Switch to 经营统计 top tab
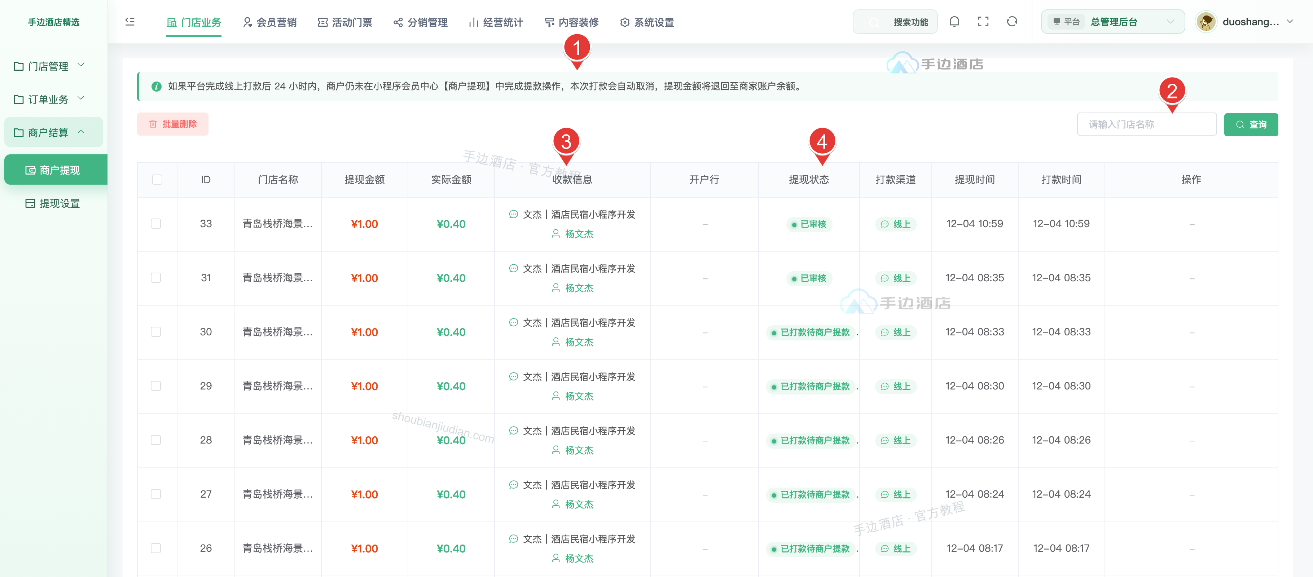1313x577 pixels. 495,22
